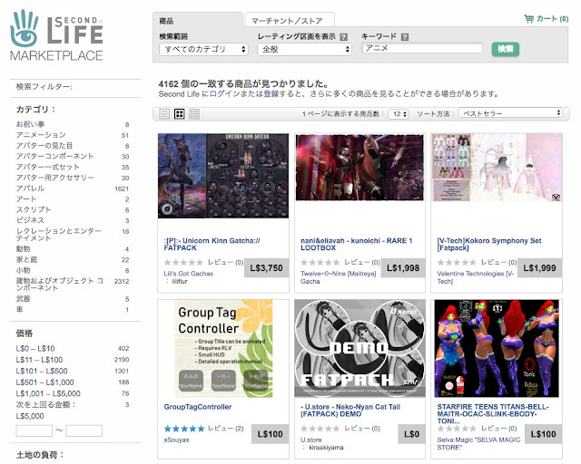Screen dimensions: 581x464
Task: Open すべてのカテゴリ search scope dropdown
Action: pos(203,49)
